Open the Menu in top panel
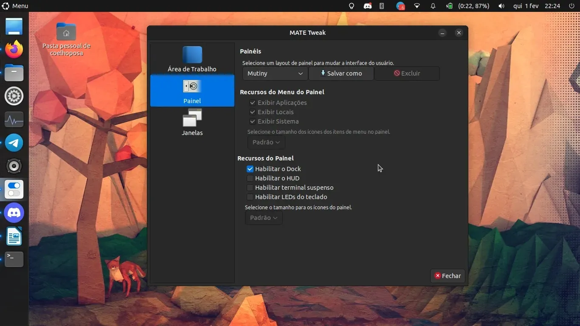 point(15,6)
